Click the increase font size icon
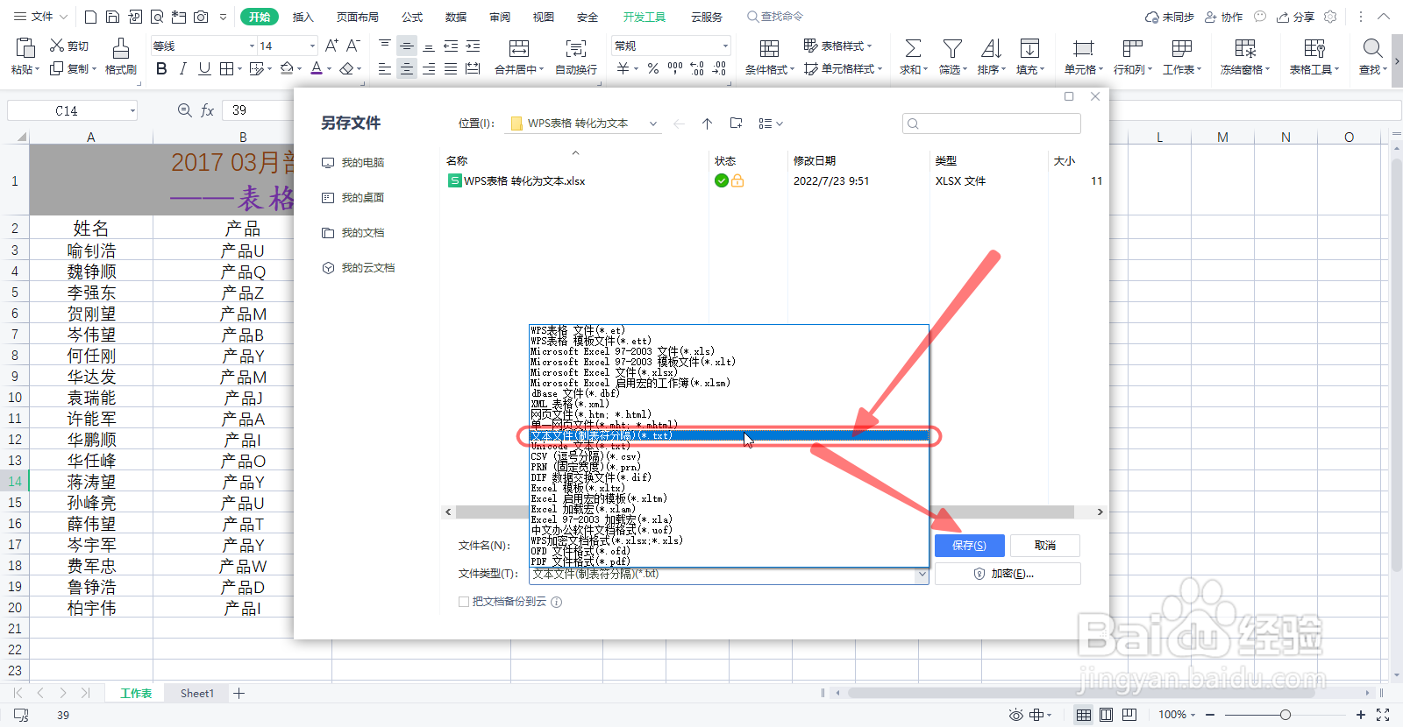This screenshot has height=727, width=1403. point(331,46)
